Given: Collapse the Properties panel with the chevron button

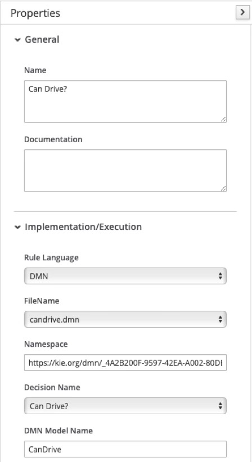Looking at the screenshot, I should (242, 12).
